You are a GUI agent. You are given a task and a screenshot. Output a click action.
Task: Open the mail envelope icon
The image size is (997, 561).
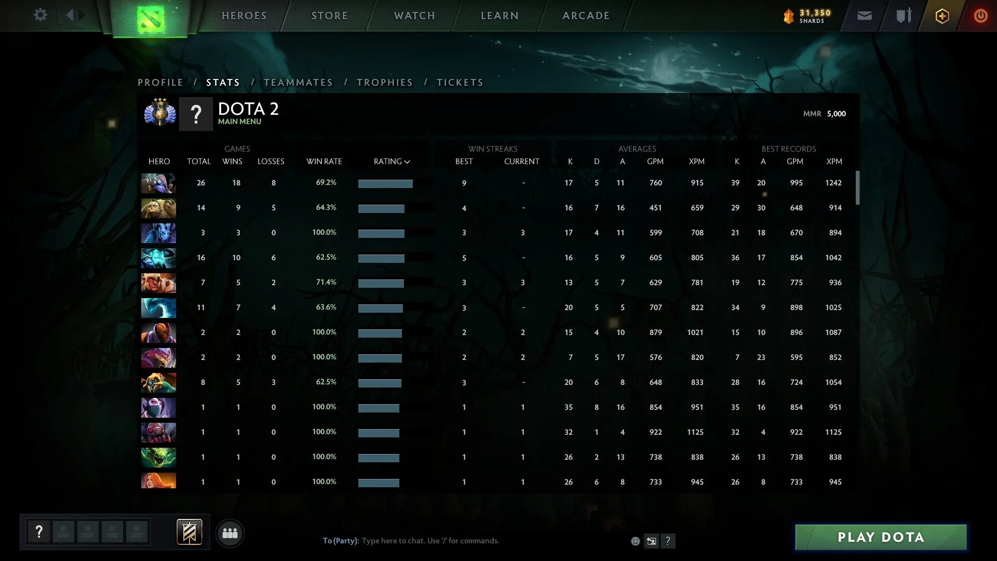865,16
